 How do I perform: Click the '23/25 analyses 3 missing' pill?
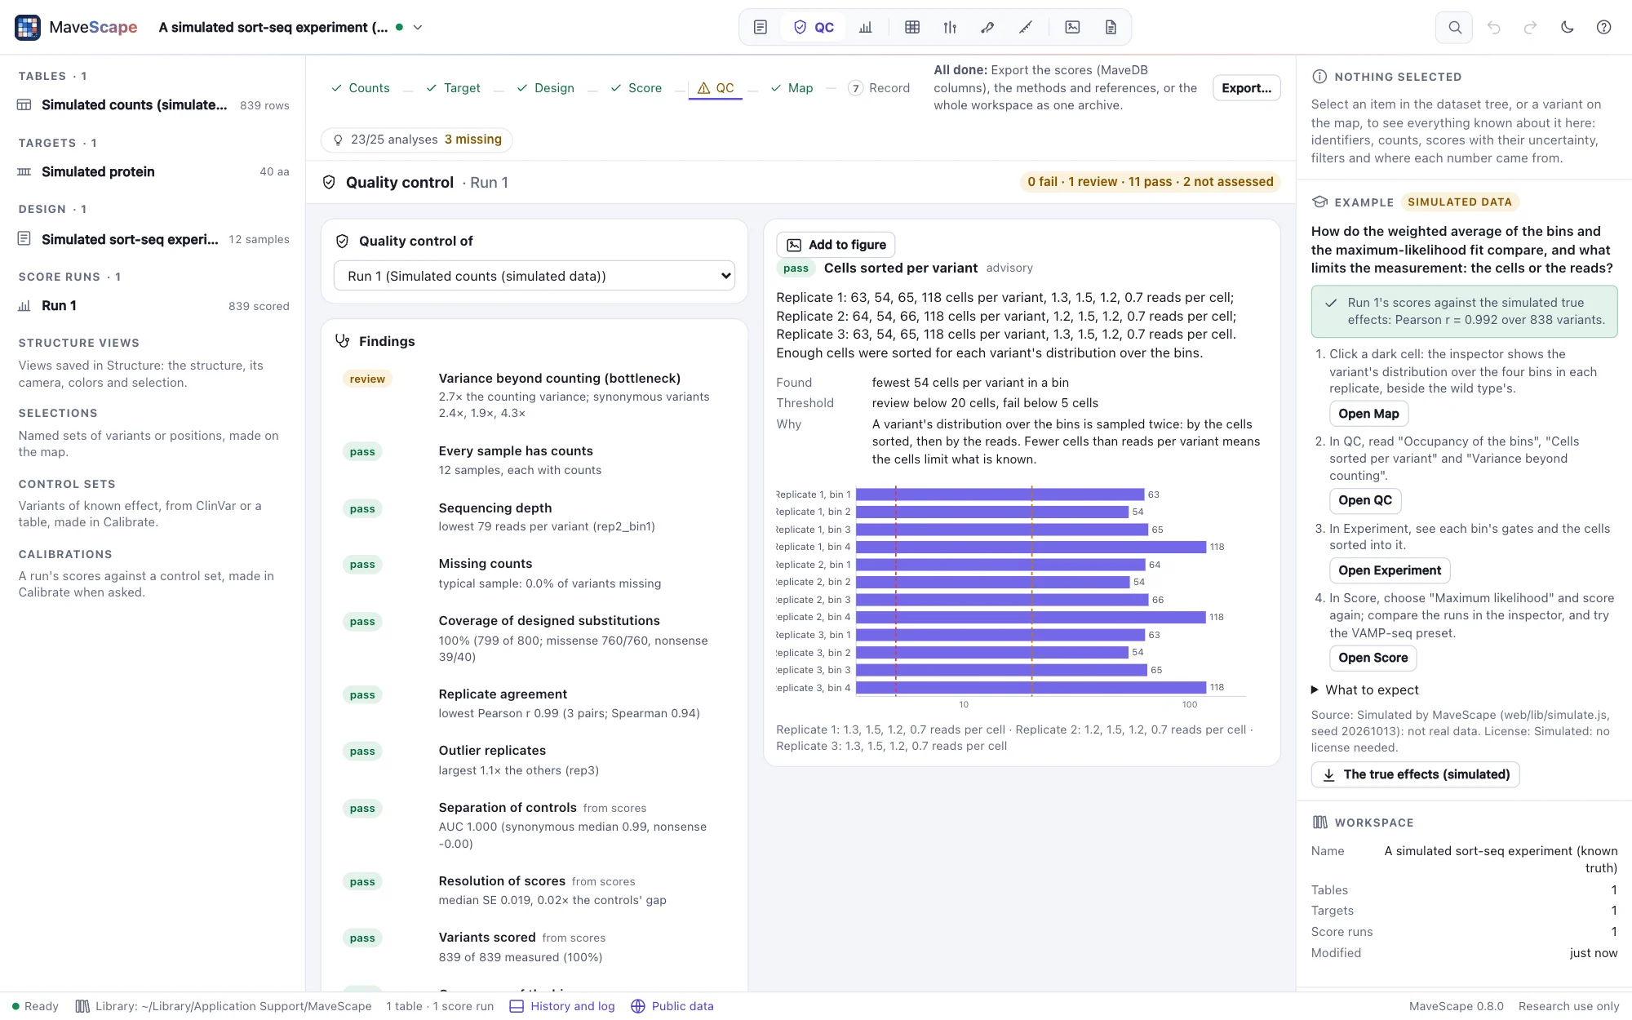pyautogui.click(x=417, y=140)
